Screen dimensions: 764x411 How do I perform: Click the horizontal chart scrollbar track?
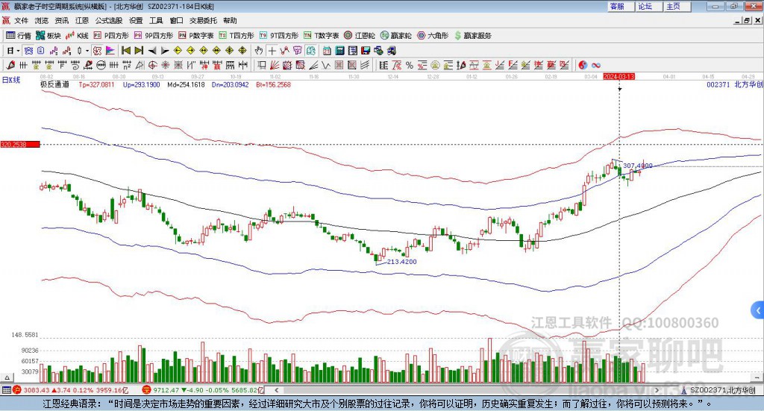coord(467,390)
